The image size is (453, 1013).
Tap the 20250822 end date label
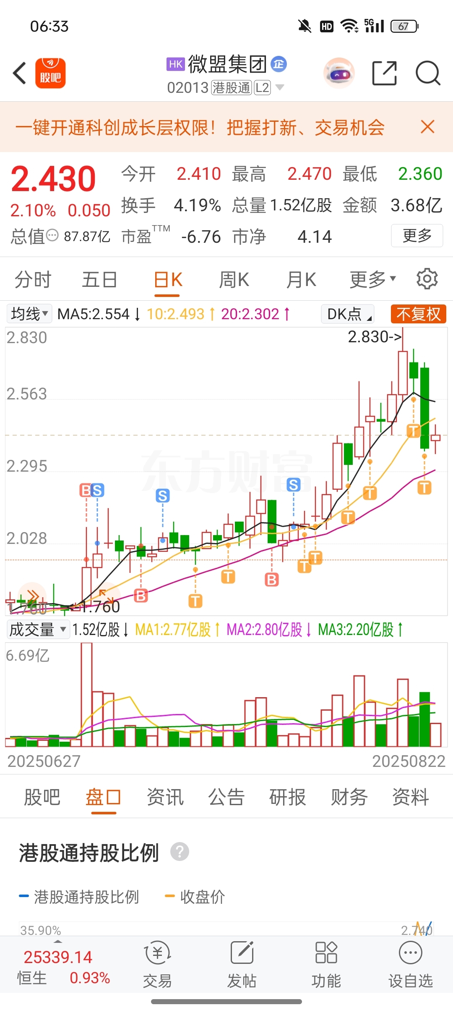[409, 761]
